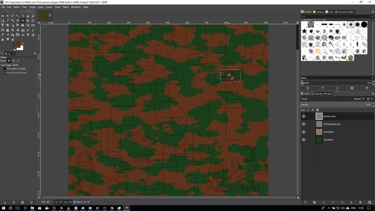Toggle lock alpha channel in Layers
Screen dimensions: 375x211
(318, 110)
